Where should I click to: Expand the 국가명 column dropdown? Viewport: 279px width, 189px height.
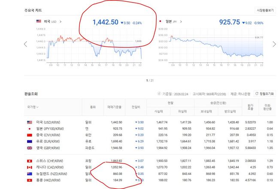tap(38, 107)
